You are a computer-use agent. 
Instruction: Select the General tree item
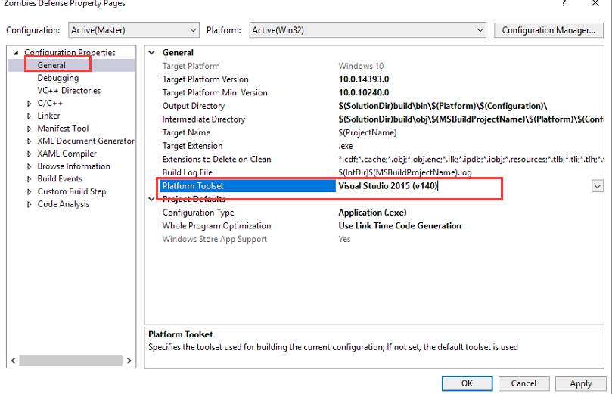(51, 65)
